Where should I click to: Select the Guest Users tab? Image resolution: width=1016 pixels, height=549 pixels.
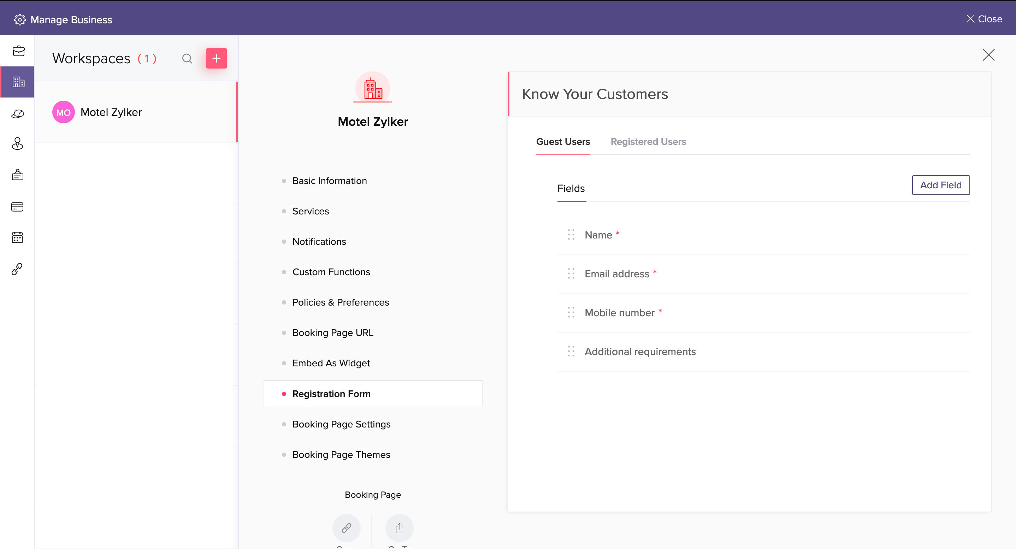pyautogui.click(x=563, y=142)
